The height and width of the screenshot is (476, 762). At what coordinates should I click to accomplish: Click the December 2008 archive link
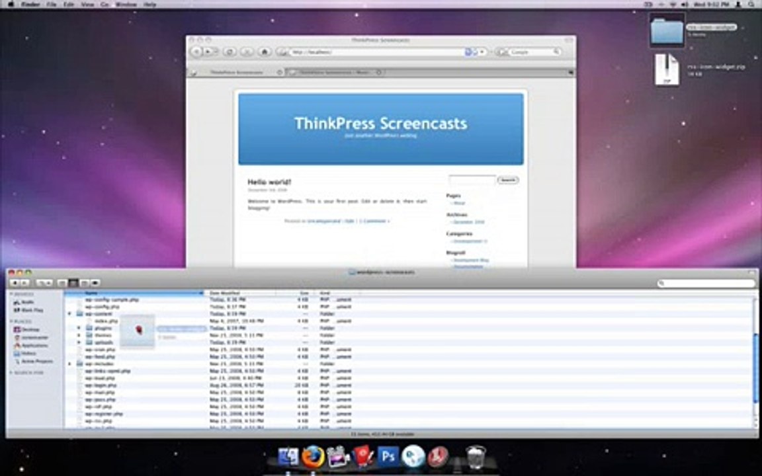(469, 222)
